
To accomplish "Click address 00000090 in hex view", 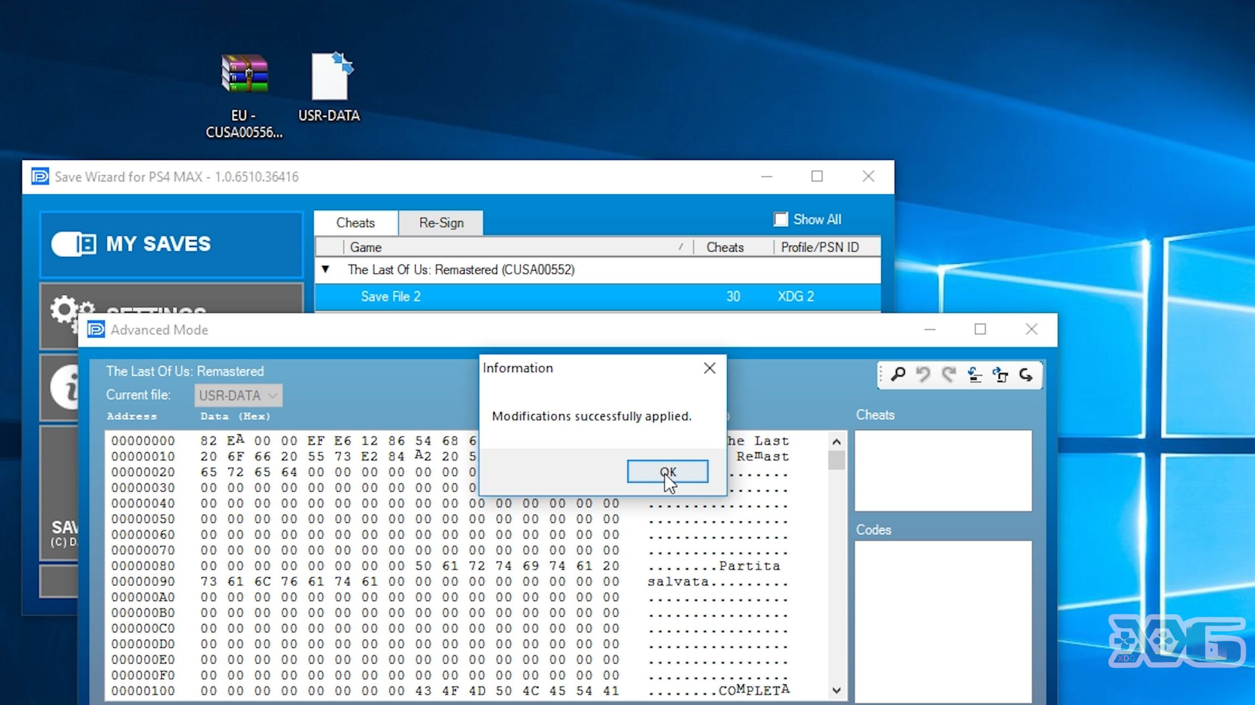I will click(x=143, y=582).
